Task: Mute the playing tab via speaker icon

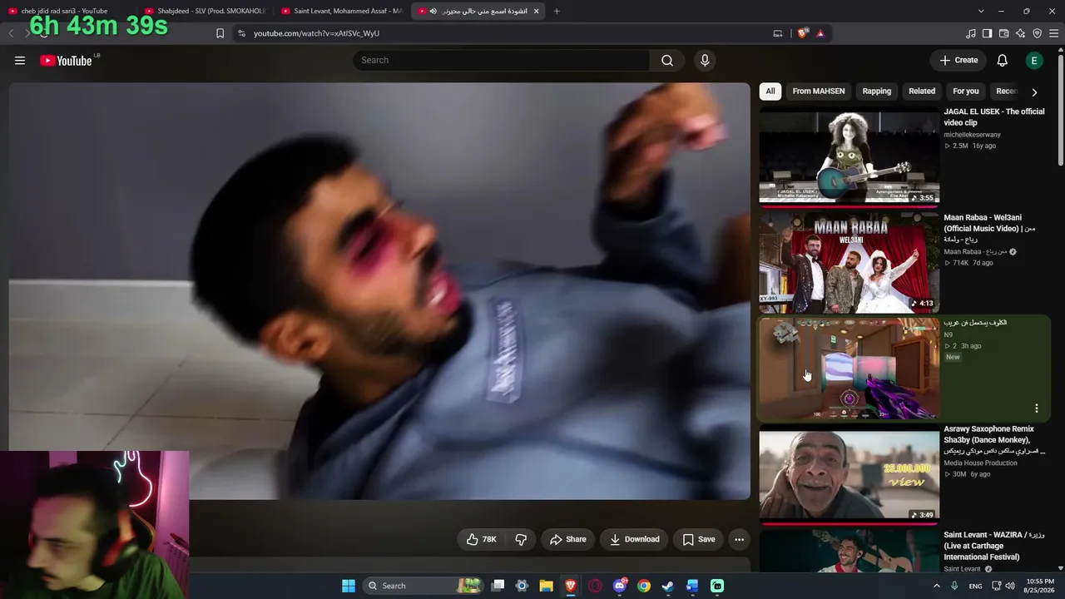Action: click(x=433, y=11)
